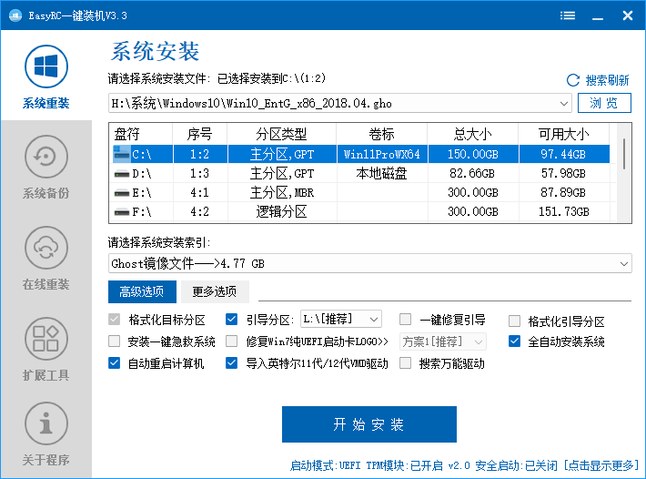The image size is (646, 479).
Task: Select the Win11ProWX64 volume label cell
Action: pyautogui.click(x=382, y=154)
